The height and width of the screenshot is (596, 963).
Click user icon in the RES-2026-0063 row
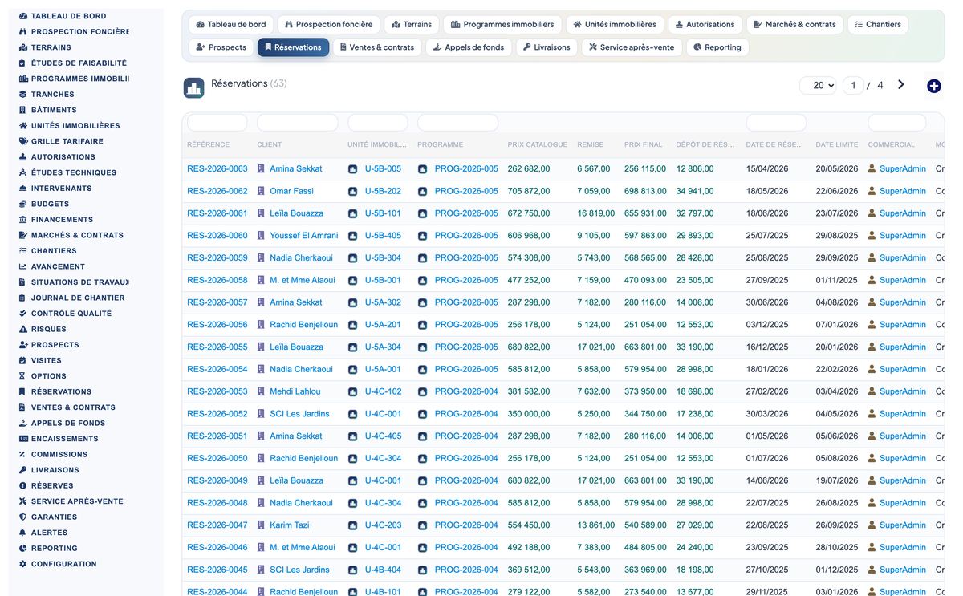[872, 169]
